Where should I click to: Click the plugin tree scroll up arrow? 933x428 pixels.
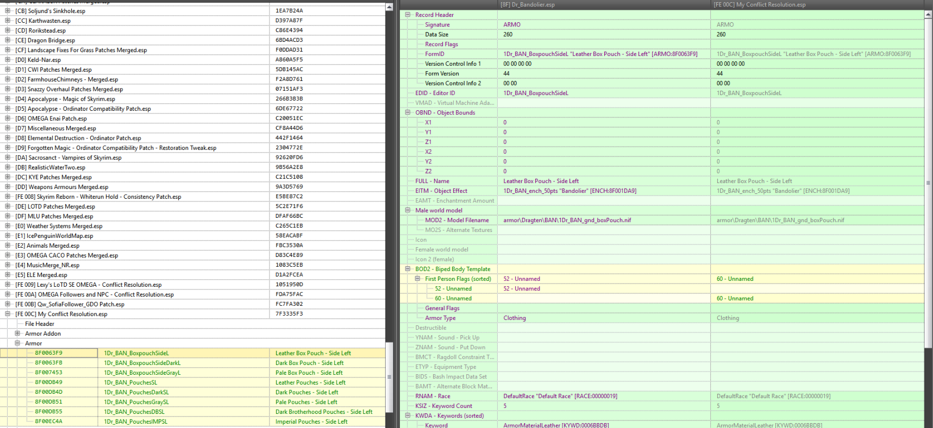point(389,7)
